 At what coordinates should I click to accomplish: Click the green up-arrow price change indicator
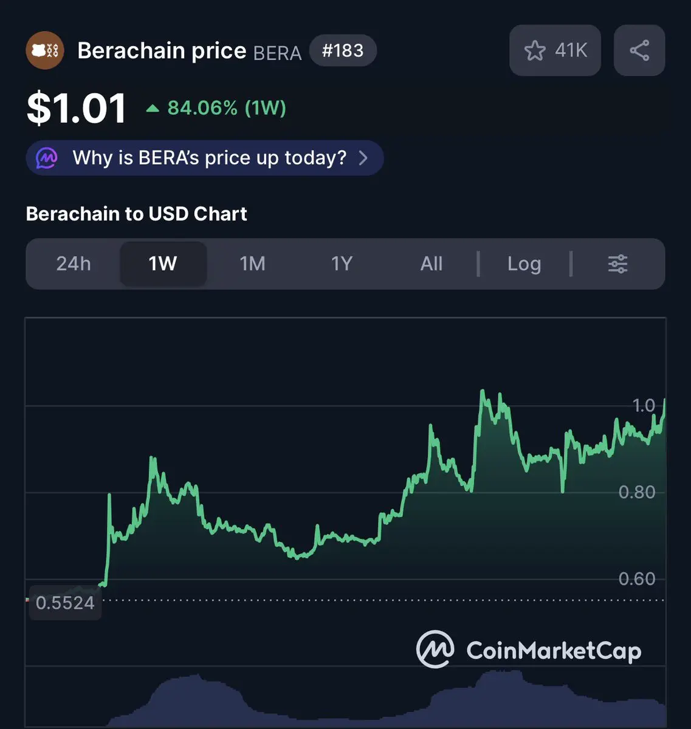153,109
